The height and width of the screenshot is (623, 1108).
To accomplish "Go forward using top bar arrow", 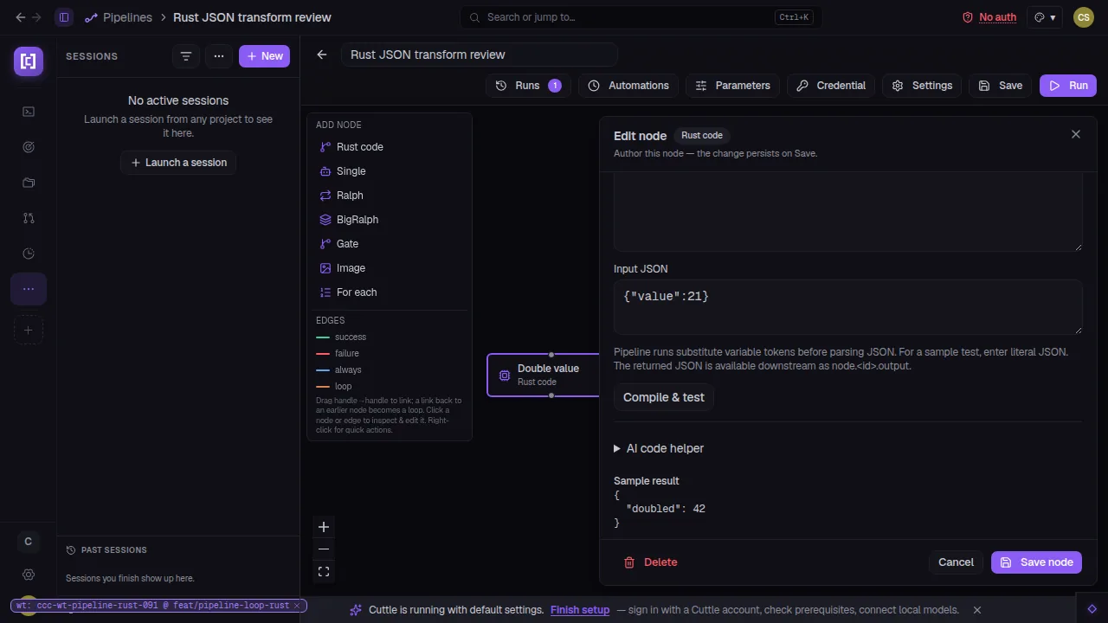I will coord(36,17).
